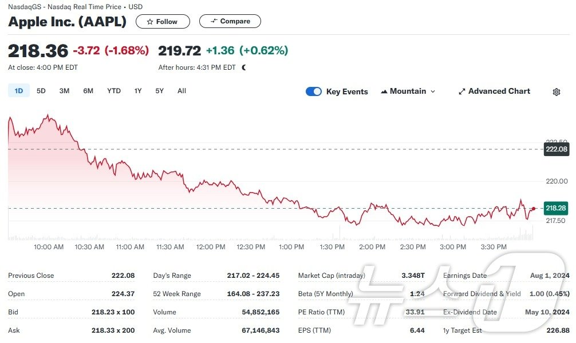Viewport: 576px width, 343px height.
Task: Select the 1D time range tab
Action: click(x=19, y=91)
